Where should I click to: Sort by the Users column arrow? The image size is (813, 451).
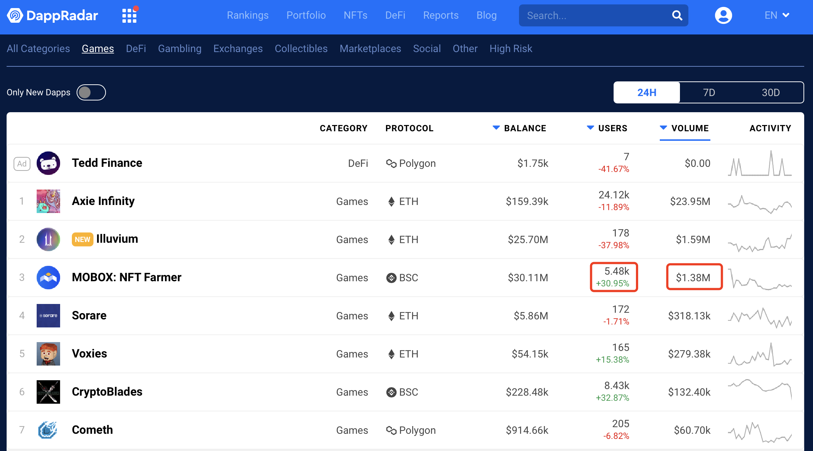pos(590,128)
